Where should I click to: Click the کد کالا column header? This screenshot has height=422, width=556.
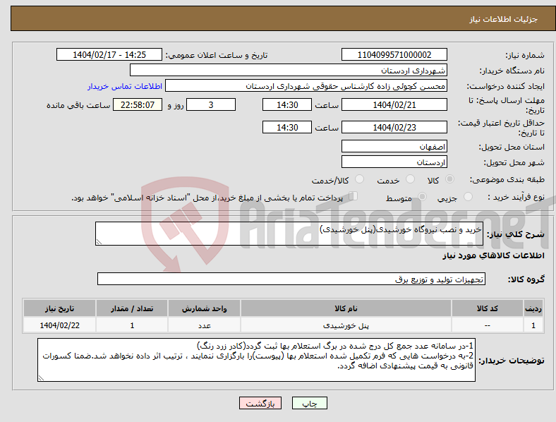pyautogui.click(x=488, y=308)
